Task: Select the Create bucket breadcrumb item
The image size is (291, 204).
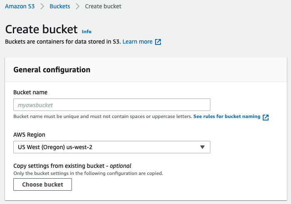Action: 103,6
